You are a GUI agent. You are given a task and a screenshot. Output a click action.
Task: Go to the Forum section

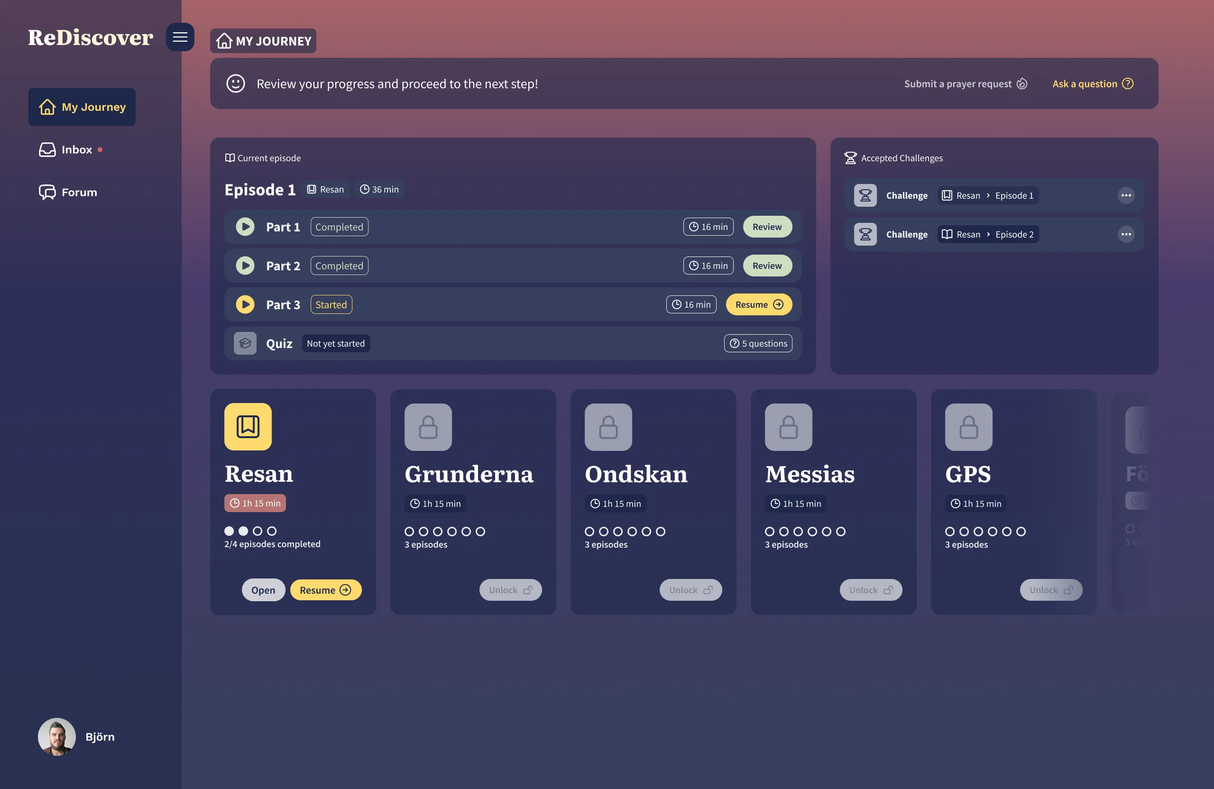(x=79, y=193)
